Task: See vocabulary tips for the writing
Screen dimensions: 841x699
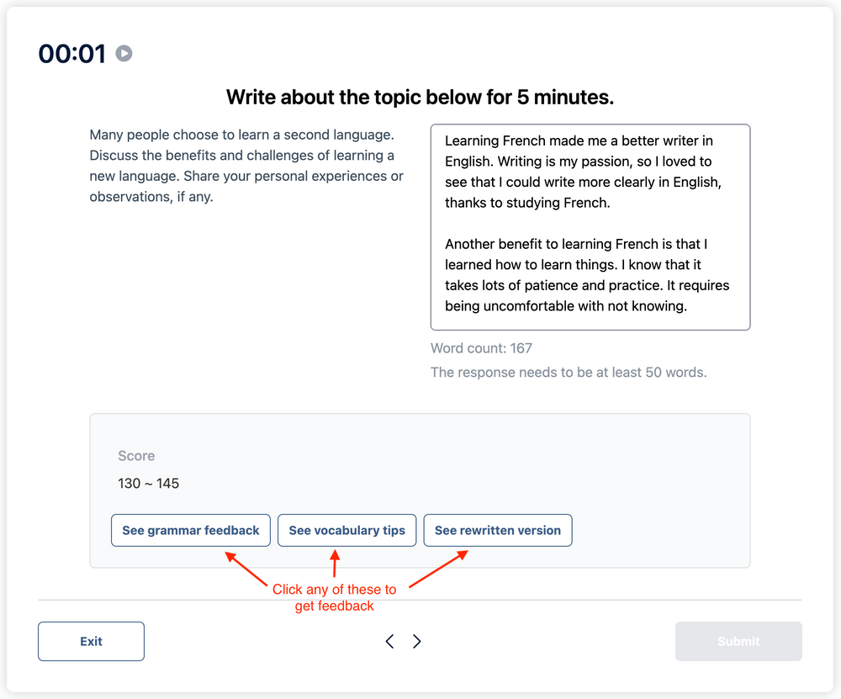Action: (346, 530)
